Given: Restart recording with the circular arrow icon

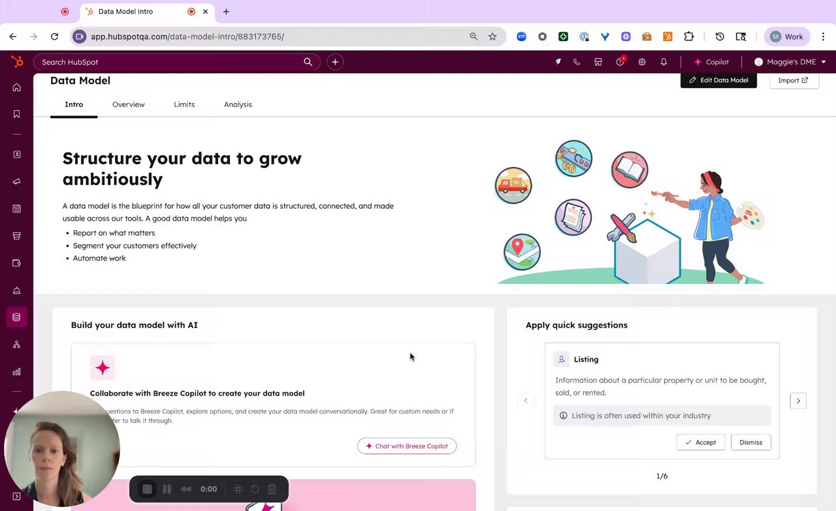Looking at the screenshot, I should 255,489.
